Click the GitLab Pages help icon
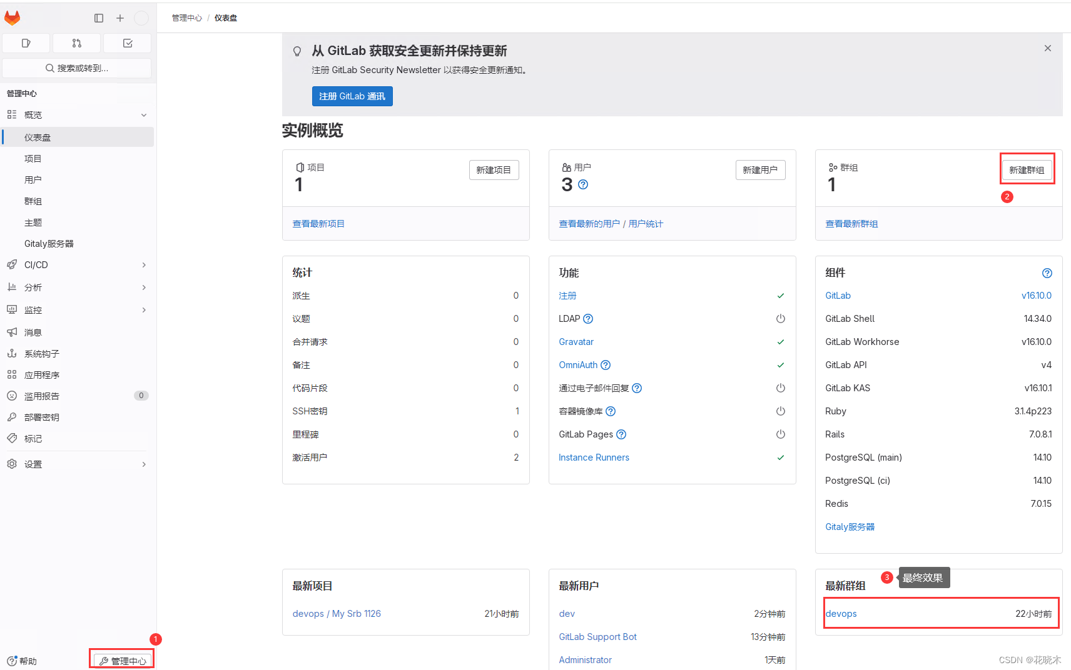Screen dimensions: 1071x670 point(621,434)
